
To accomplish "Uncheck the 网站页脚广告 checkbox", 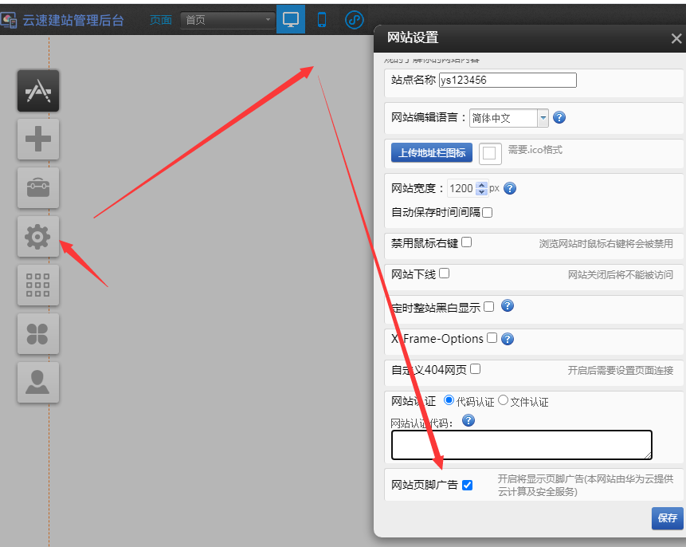I will point(467,485).
